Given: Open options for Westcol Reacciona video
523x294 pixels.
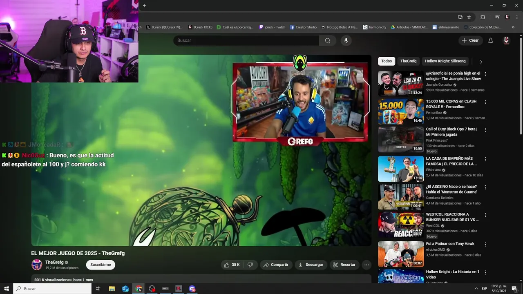Looking at the screenshot, I should 485,215.
